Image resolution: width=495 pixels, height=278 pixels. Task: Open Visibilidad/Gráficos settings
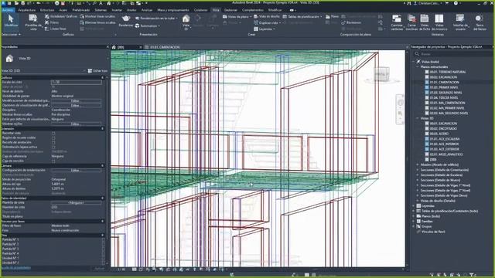click(x=60, y=16)
